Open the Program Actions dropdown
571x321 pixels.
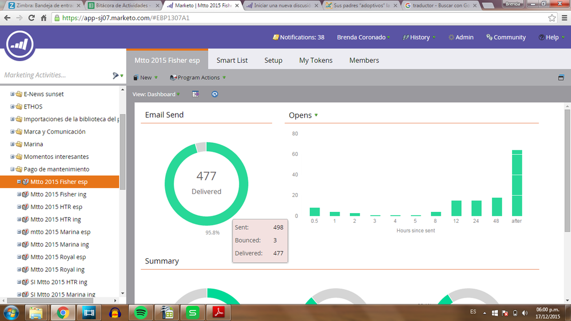click(x=198, y=78)
